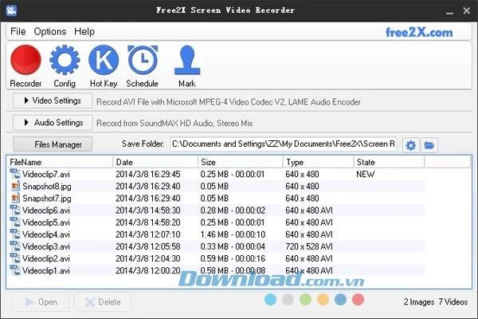Click the app logo in title bar
Screen dimensions: 478x319
12,10
